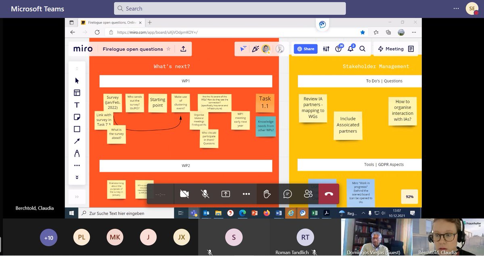Toggle camera in Teams call bar
The image size is (484, 256).
click(x=184, y=194)
